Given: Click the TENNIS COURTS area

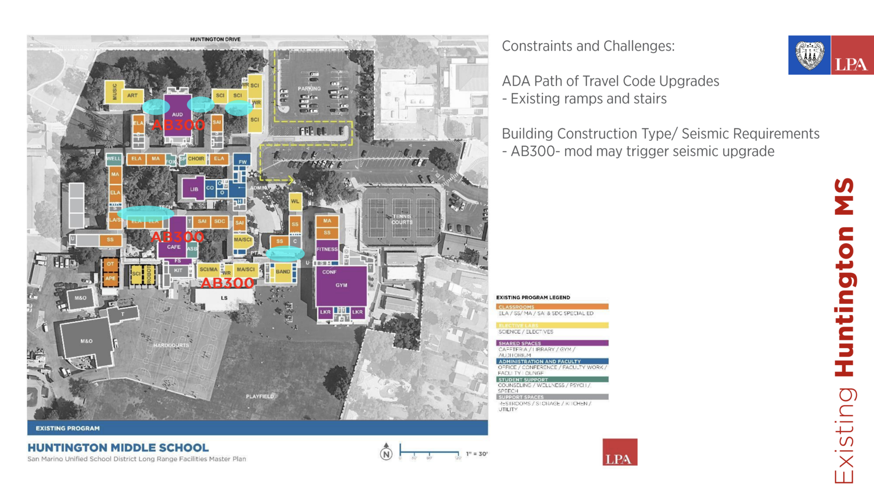Looking at the screenshot, I should (x=402, y=219).
